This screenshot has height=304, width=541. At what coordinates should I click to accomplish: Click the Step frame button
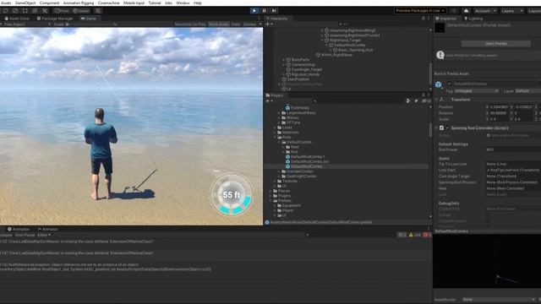pyautogui.click(x=274, y=11)
